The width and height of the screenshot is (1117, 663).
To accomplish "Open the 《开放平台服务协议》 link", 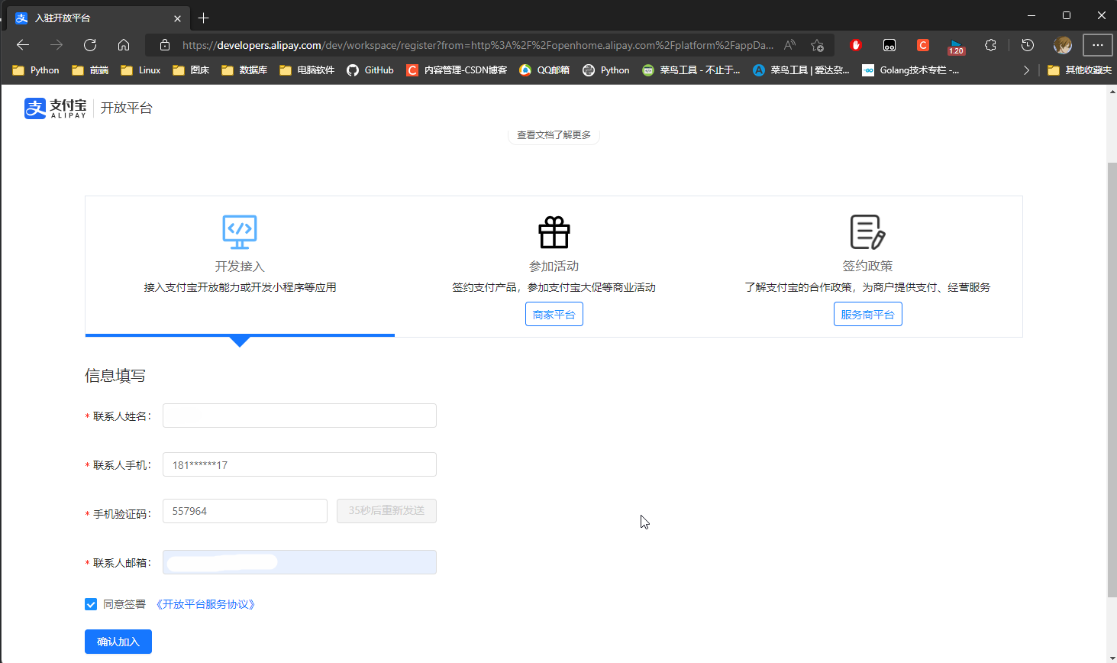I will tap(205, 604).
